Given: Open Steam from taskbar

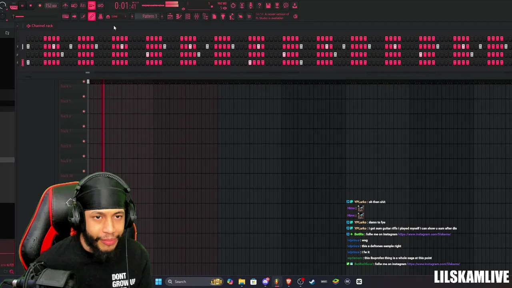Looking at the screenshot, I should pyautogui.click(x=312, y=282).
